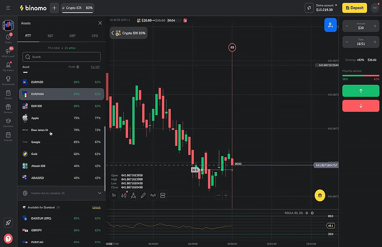Click the yellow round chart button

pos(320,195)
